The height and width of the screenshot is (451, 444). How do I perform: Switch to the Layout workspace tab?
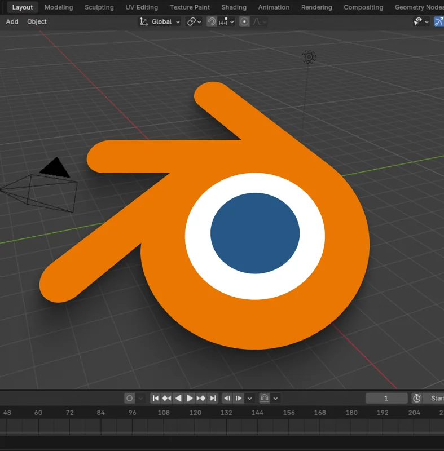[x=23, y=7]
